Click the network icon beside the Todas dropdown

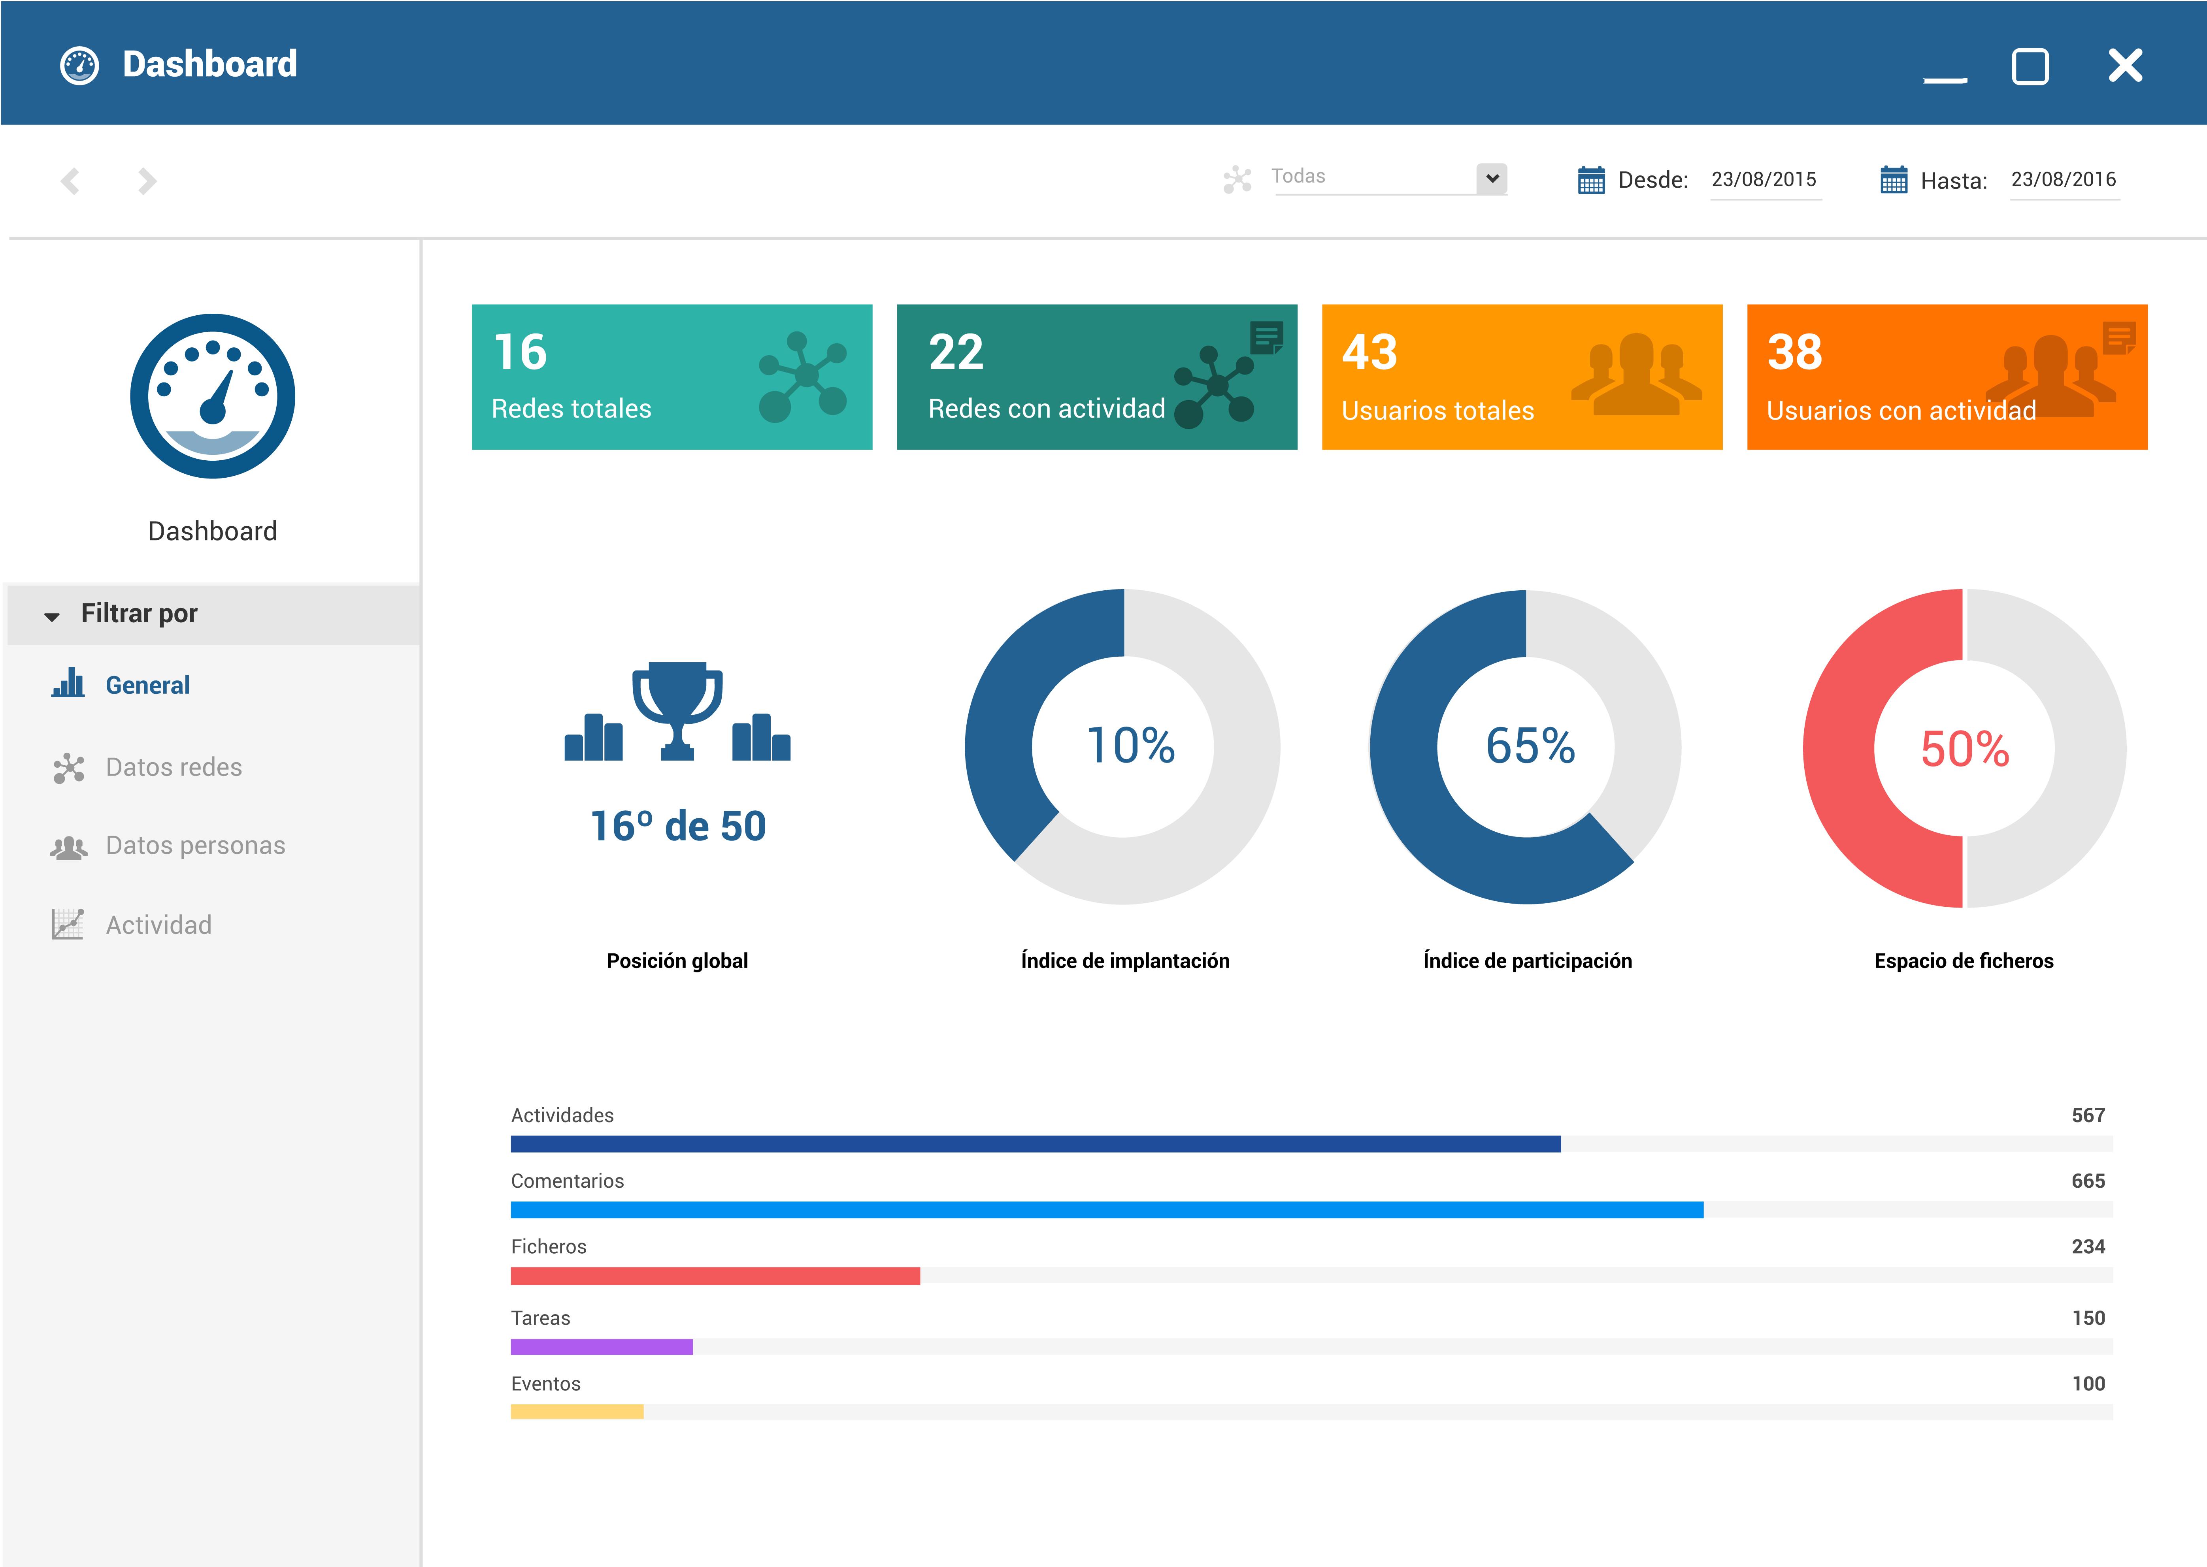(x=1237, y=179)
